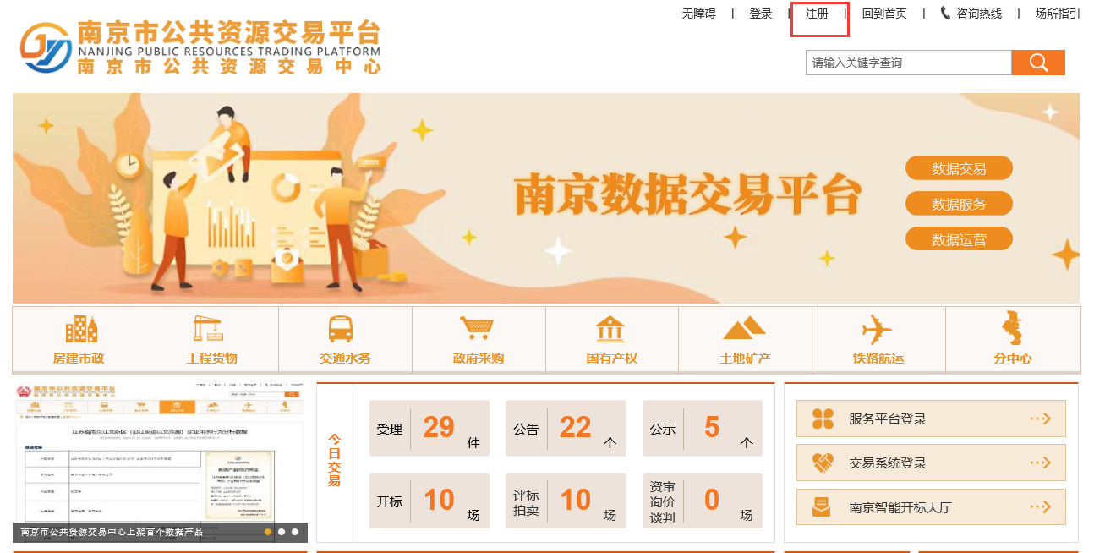Focus the keyword search input field

909,63
